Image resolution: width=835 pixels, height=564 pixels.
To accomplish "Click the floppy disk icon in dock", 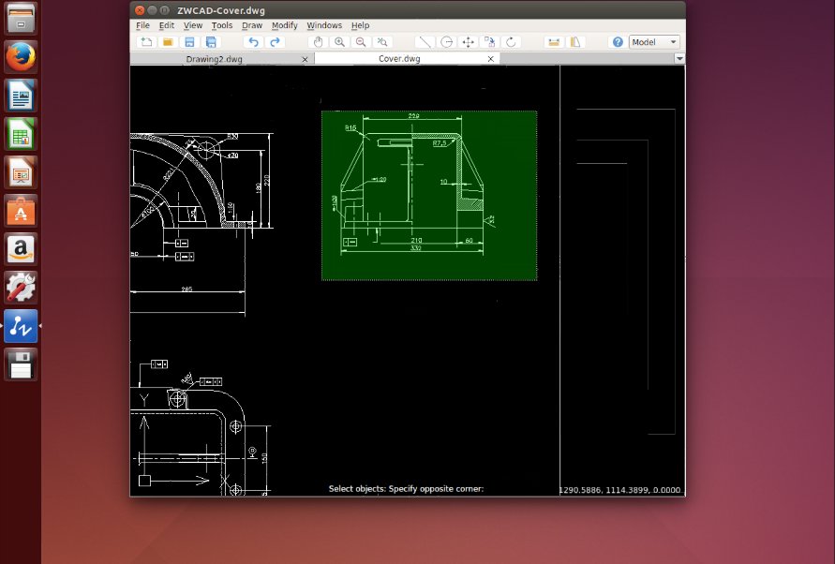I will click(21, 364).
